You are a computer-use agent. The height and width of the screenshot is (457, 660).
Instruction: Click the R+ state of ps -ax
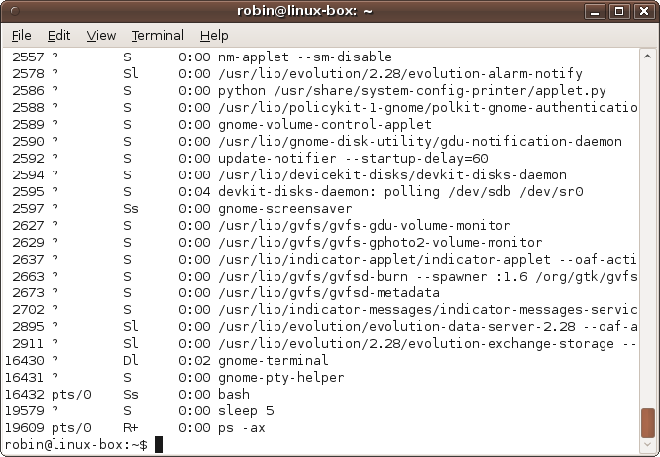[131, 427]
